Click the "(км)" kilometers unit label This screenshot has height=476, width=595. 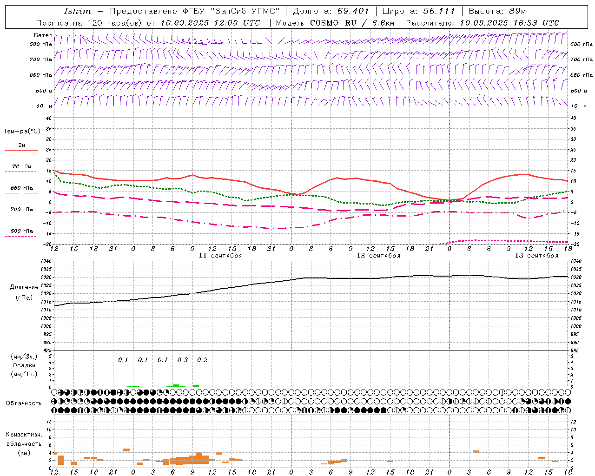[x=24, y=453]
